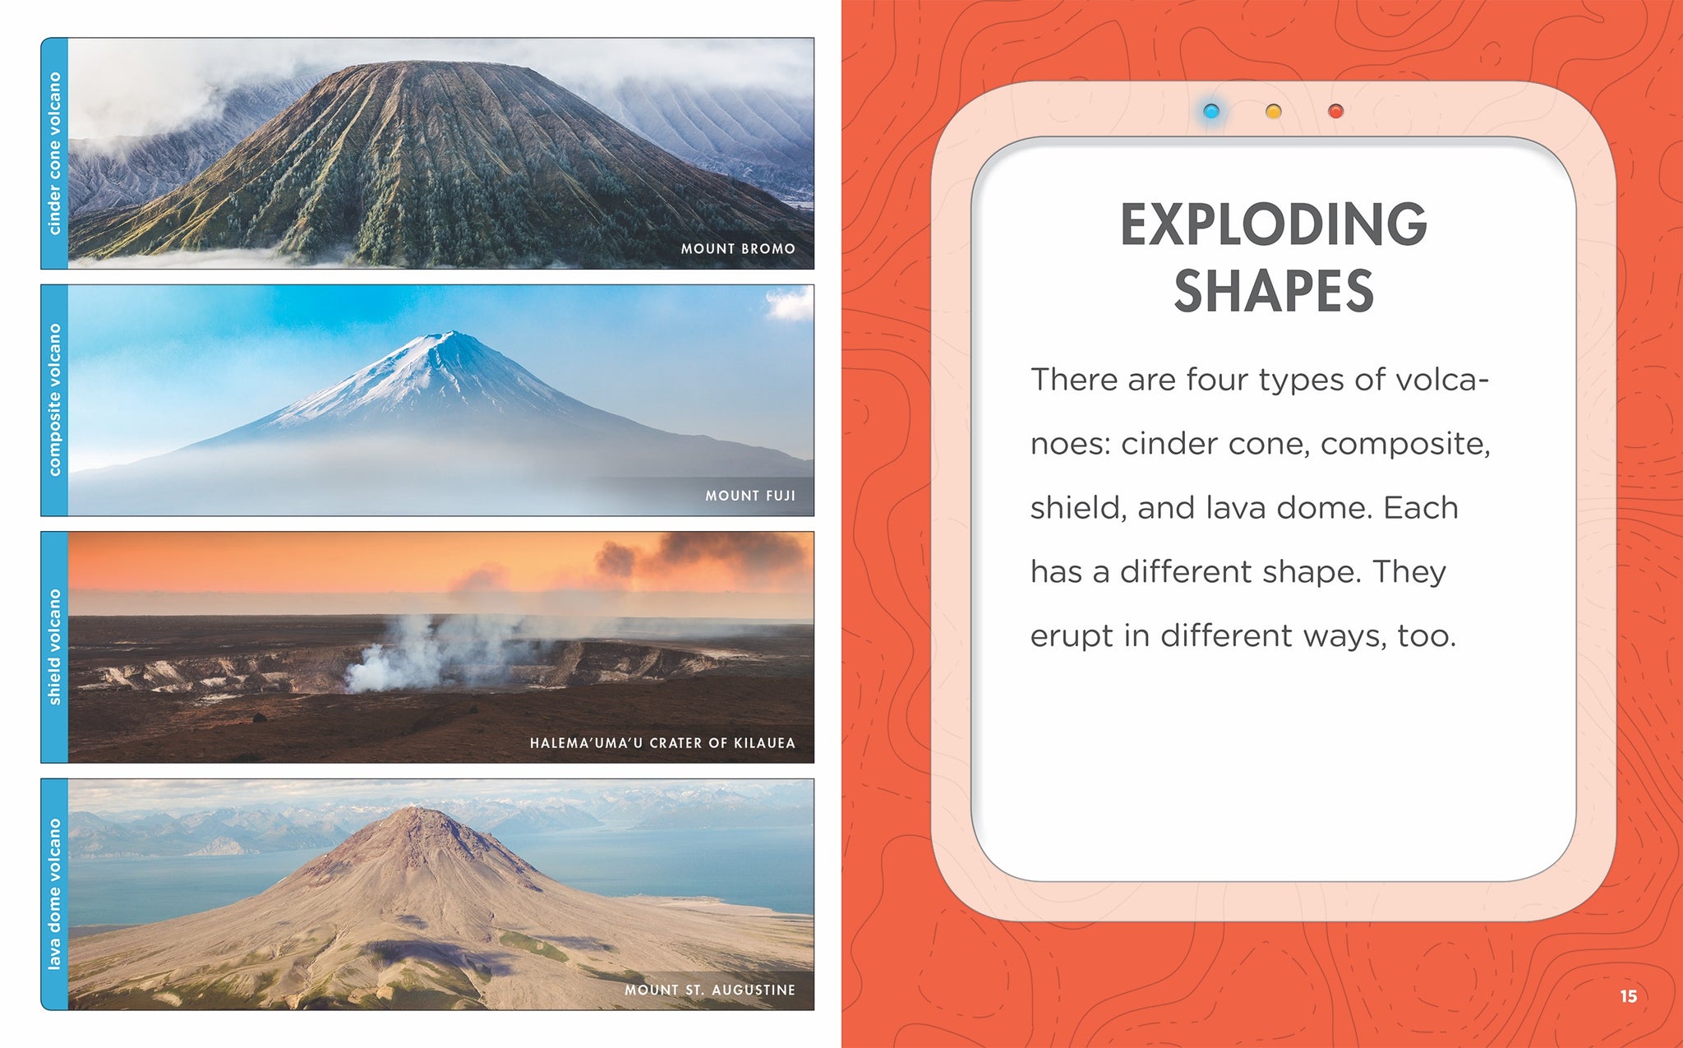
Task: Click the blue dot on the tablet frame
Action: tap(1211, 111)
